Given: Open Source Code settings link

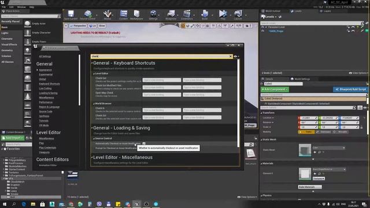Looking at the screenshot, I should pyautogui.click(x=46, y=112).
